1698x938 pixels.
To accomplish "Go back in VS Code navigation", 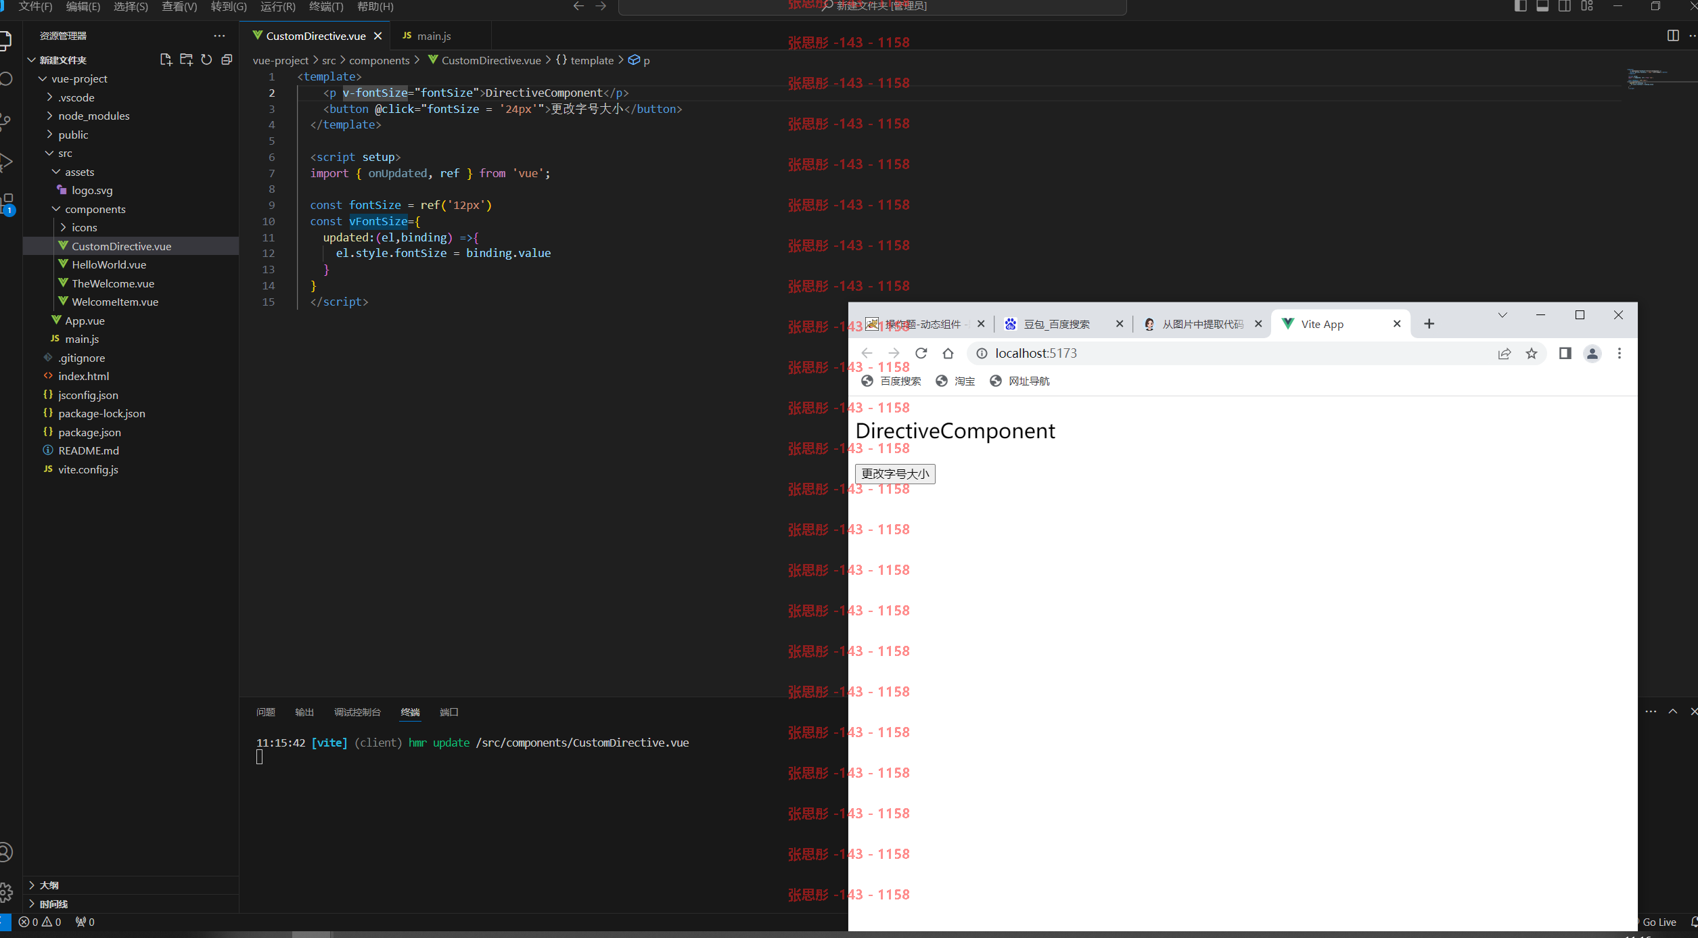I will click(x=578, y=6).
